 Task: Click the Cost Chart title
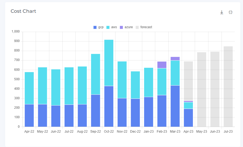(x=23, y=11)
